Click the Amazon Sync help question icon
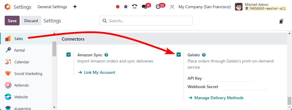 point(106,55)
